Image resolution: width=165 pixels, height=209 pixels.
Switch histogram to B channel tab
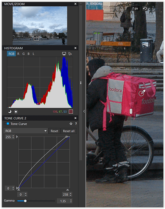coord(29,54)
